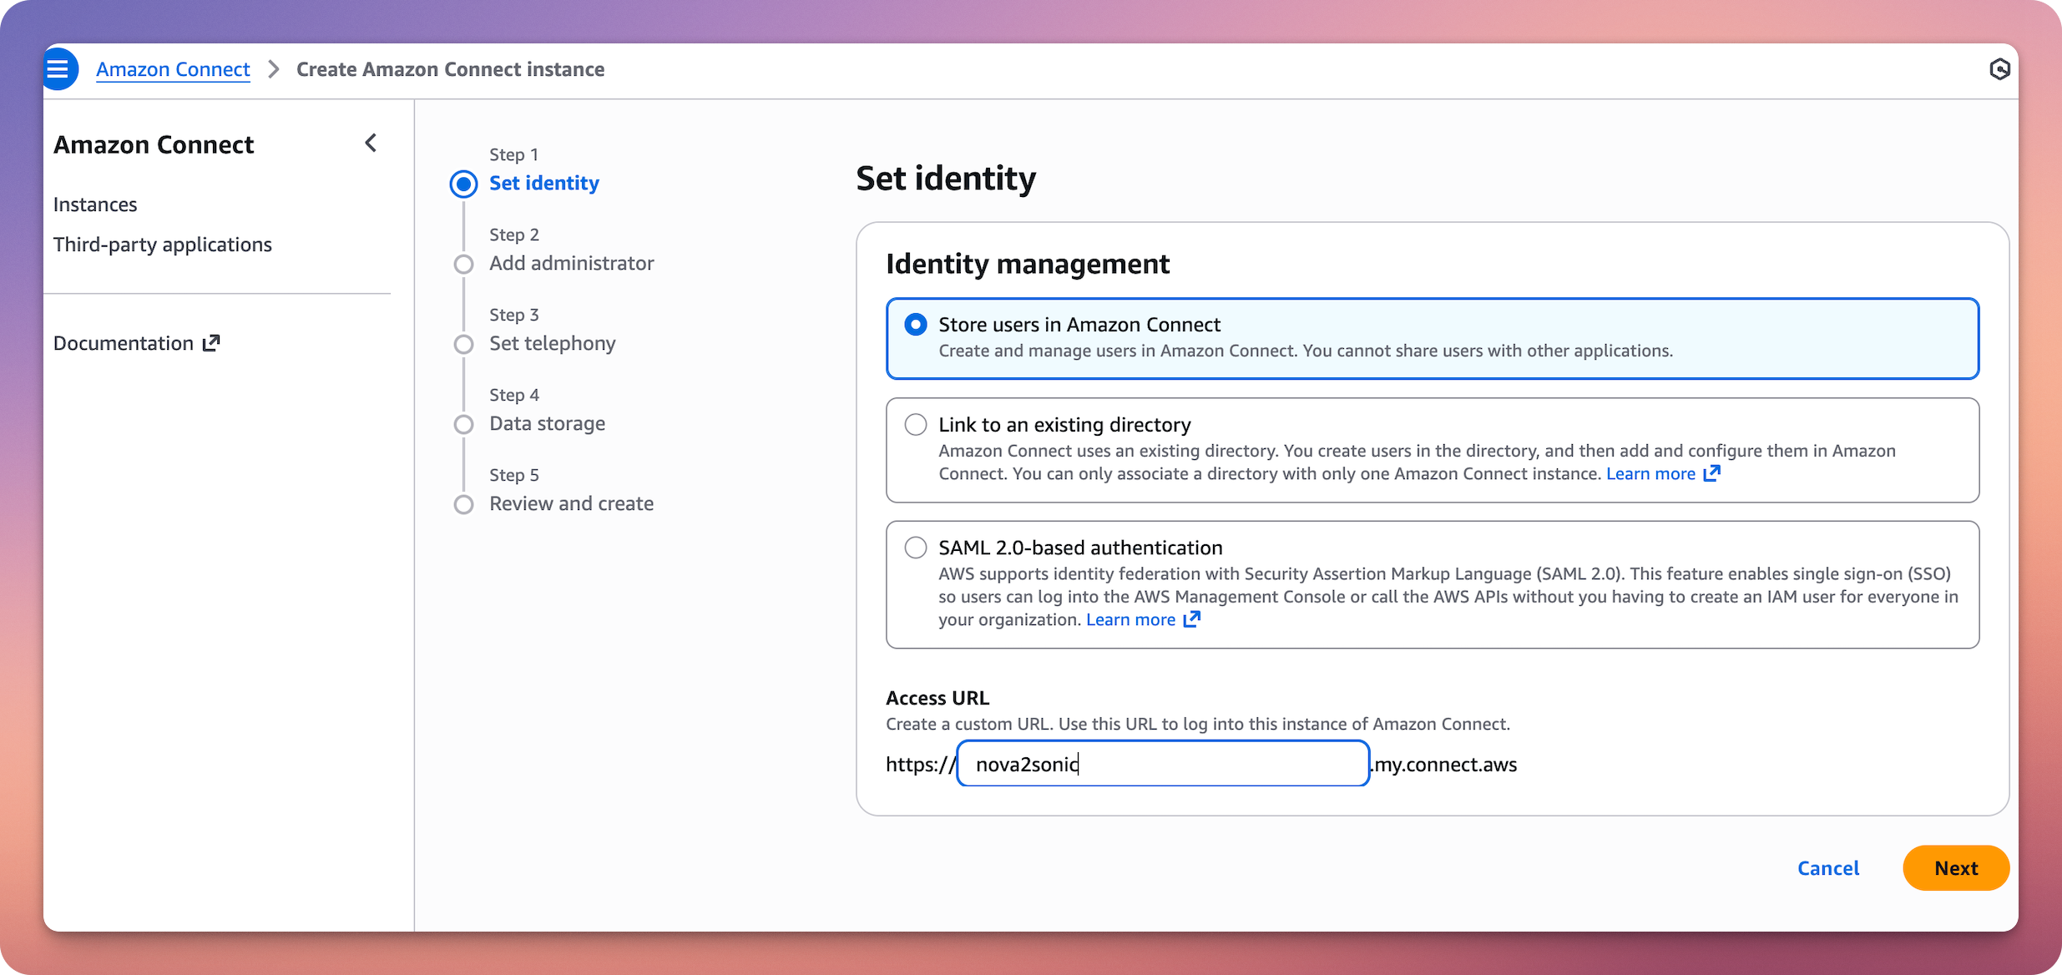Screen dimensions: 2062x975
Task: Follow the Amazon Connect breadcrumb link
Action: [x=172, y=69]
